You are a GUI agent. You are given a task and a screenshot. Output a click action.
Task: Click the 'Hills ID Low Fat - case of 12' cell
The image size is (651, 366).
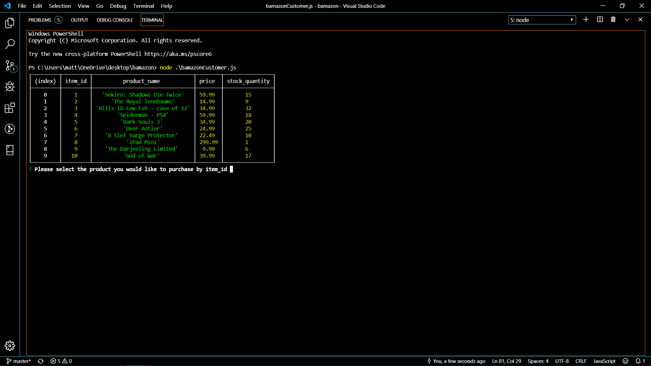[x=143, y=108]
